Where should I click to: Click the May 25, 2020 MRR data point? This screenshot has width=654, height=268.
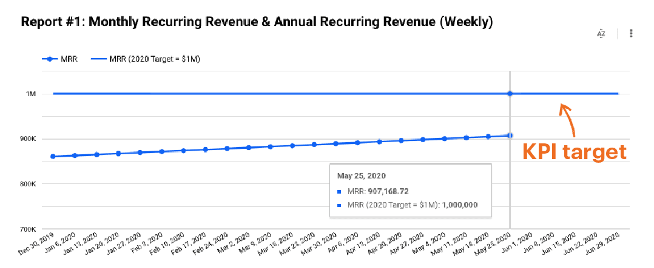tap(510, 135)
